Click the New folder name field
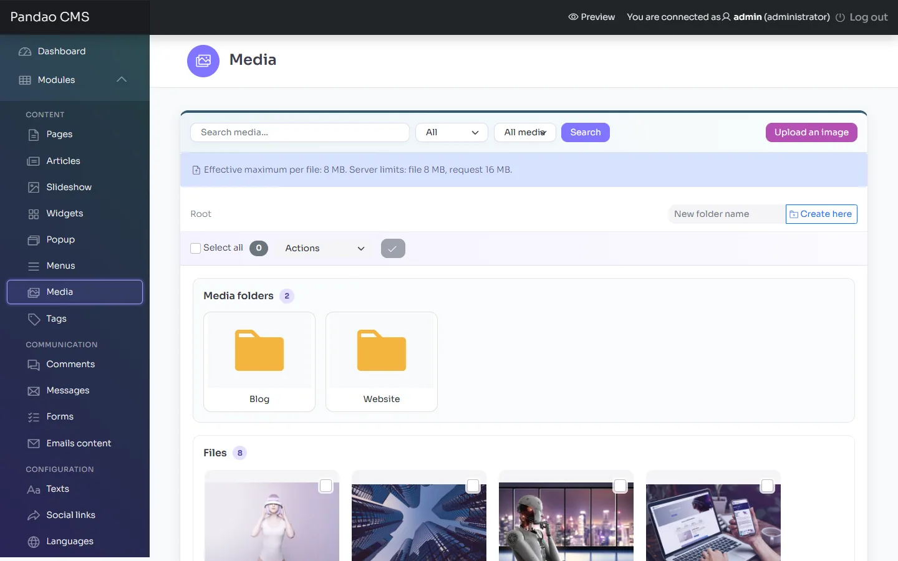 pyautogui.click(x=727, y=214)
